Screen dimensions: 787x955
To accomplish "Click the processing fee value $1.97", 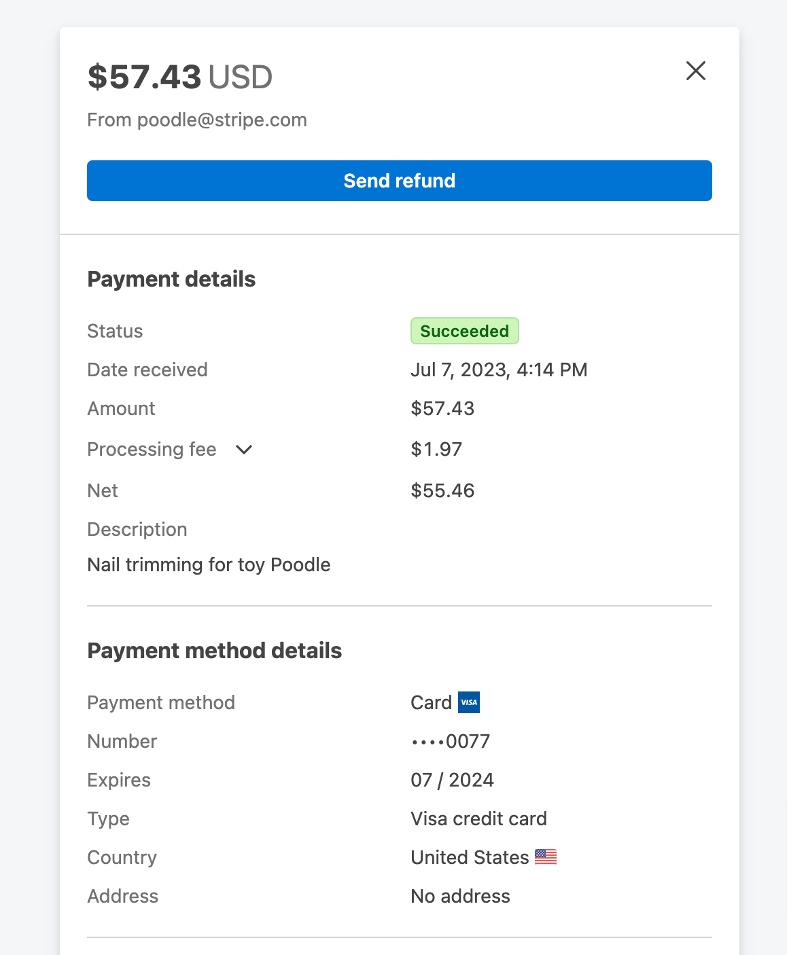I will [437, 450].
